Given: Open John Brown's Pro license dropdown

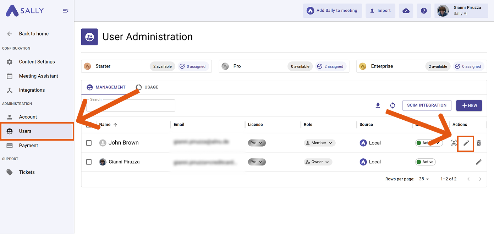Looking at the screenshot, I should pos(257,143).
